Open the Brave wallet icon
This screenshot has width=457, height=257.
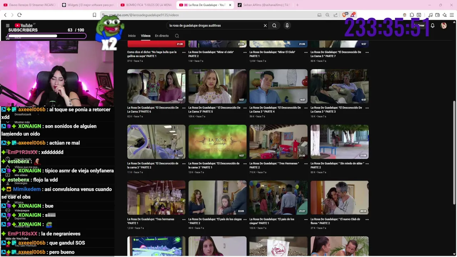coord(437,15)
